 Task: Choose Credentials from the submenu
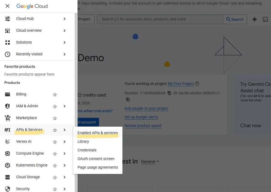tap(87, 150)
